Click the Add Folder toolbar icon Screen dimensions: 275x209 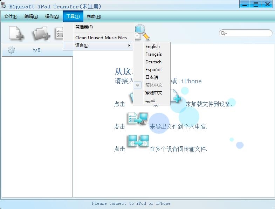coord(41,33)
